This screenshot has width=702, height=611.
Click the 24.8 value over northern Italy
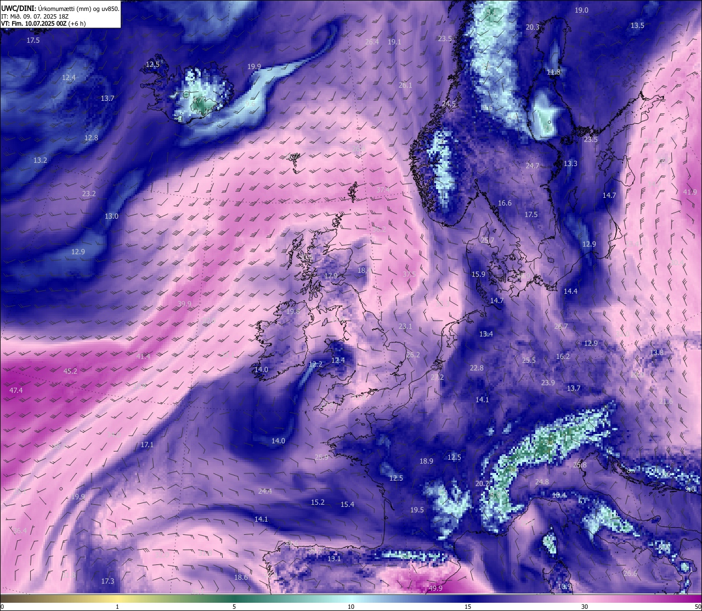click(x=542, y=482)
